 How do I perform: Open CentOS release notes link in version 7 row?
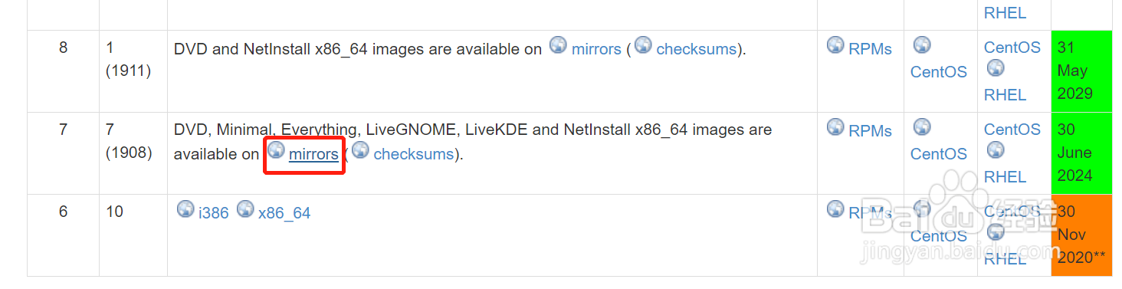pyautogui.click(x=939, y=154)
